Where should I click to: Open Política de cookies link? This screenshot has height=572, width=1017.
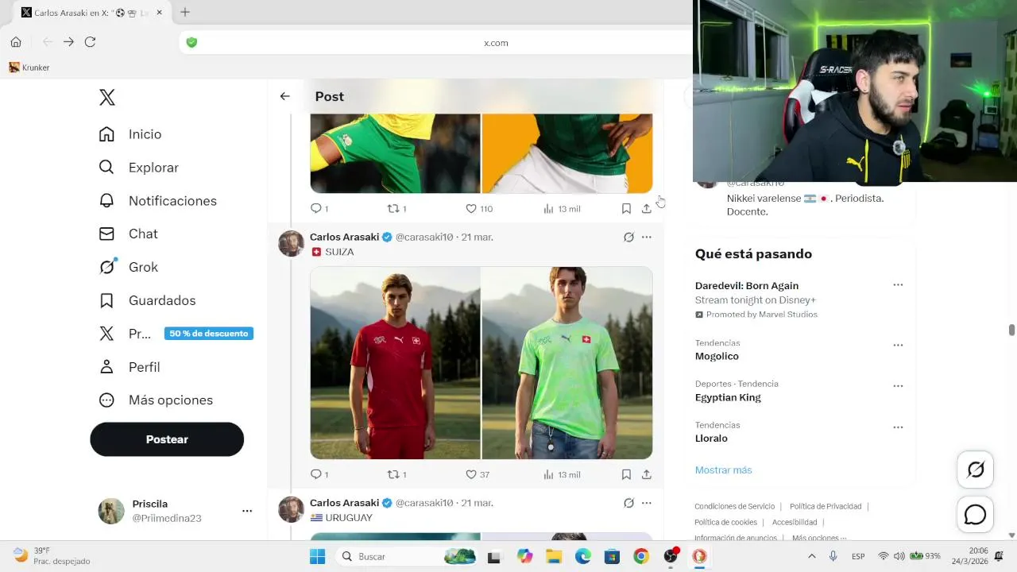[x=725, y=523]
